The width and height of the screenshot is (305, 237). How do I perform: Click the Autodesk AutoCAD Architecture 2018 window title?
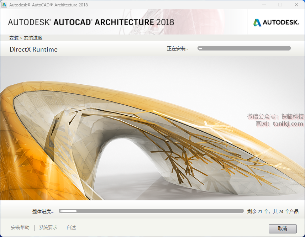pyautogui.click(x=48, y=5)
